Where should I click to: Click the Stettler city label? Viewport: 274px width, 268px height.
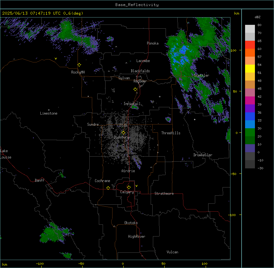[202, 75]
